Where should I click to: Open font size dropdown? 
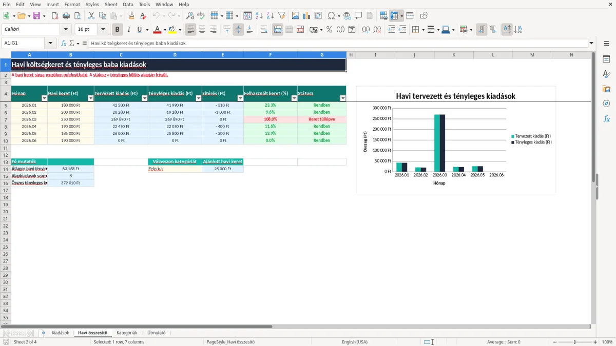tap(103, 30)
